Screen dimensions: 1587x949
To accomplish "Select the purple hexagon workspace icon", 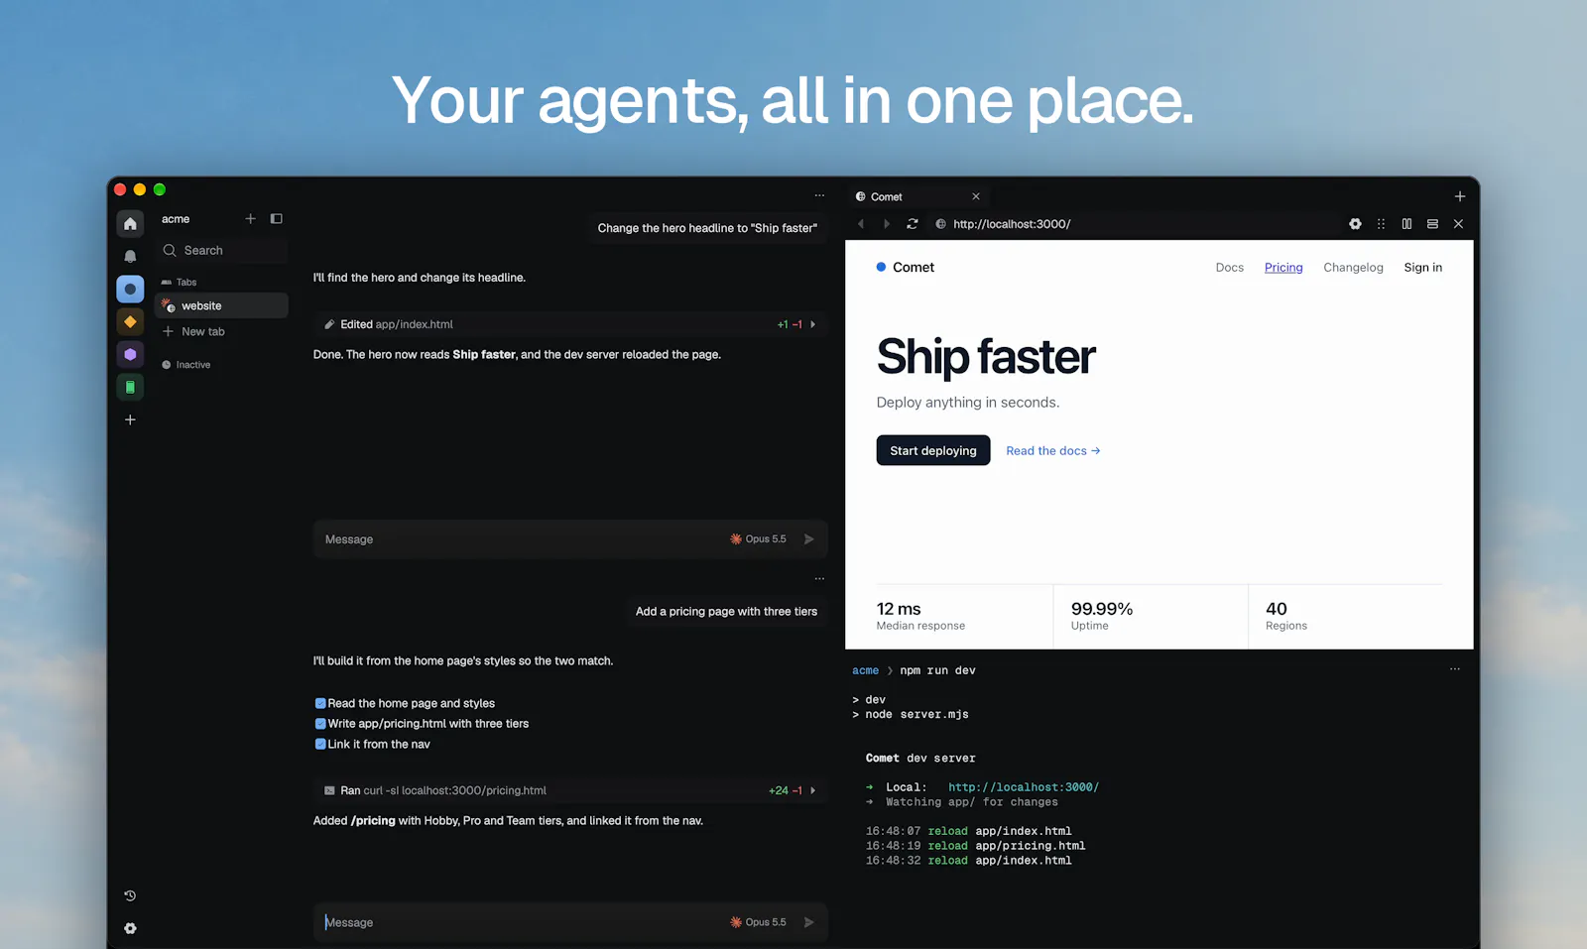I will coord(130,354).
